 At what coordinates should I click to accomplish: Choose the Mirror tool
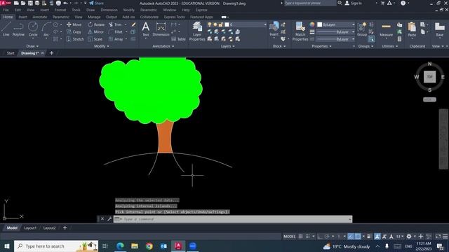tap(96, 31)
